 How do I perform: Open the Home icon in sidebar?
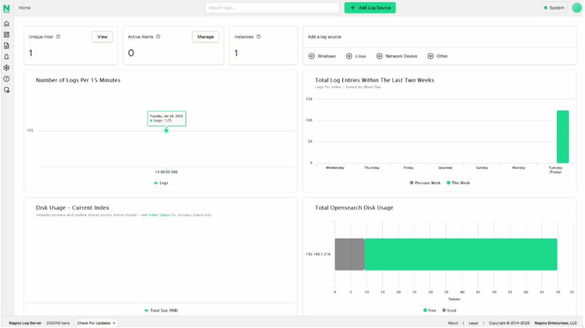point(6,24)
